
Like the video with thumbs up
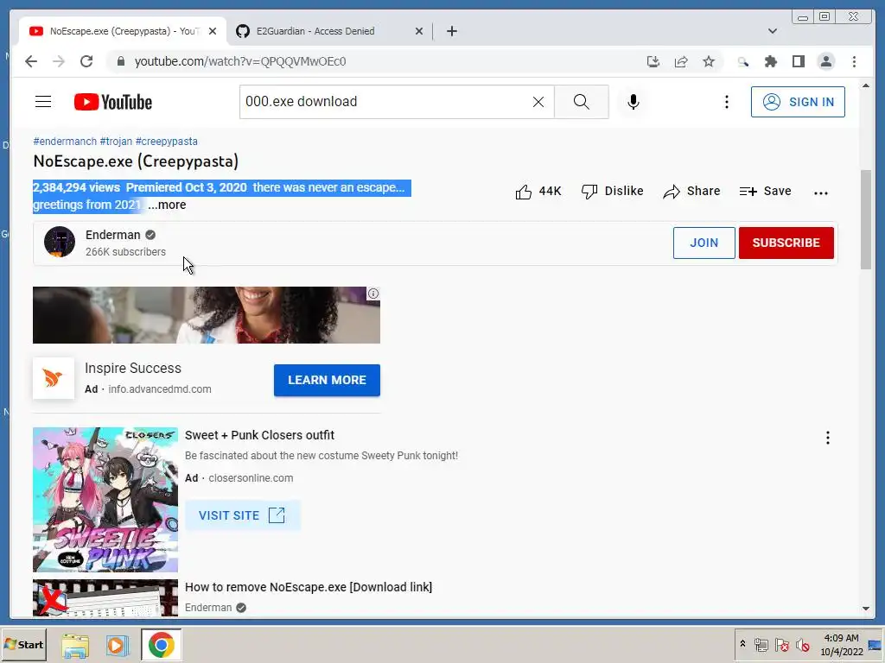coord(538,192)
